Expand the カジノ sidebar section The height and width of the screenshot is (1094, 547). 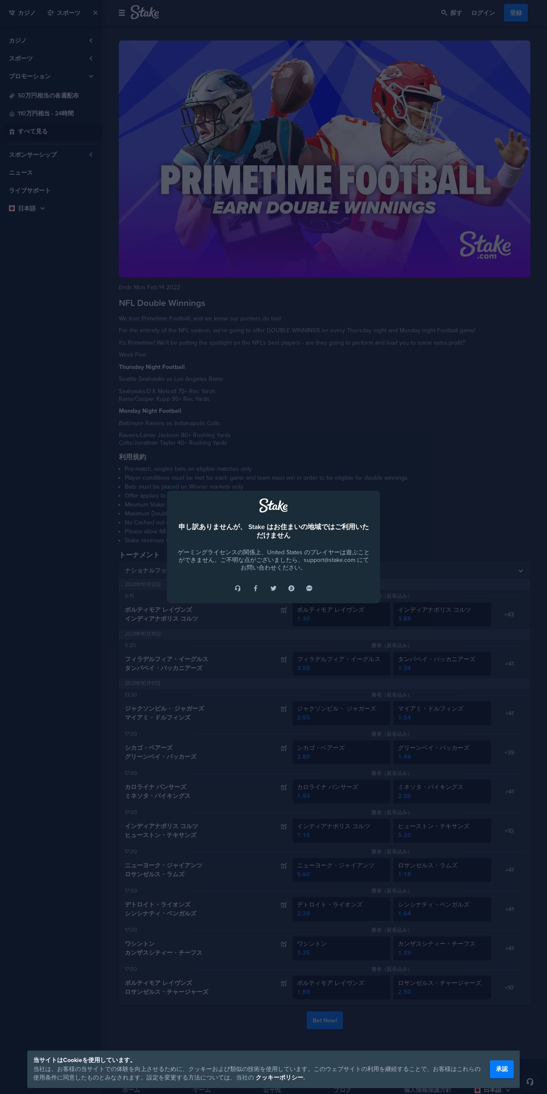pyautogui.click(x=51, y=40)
